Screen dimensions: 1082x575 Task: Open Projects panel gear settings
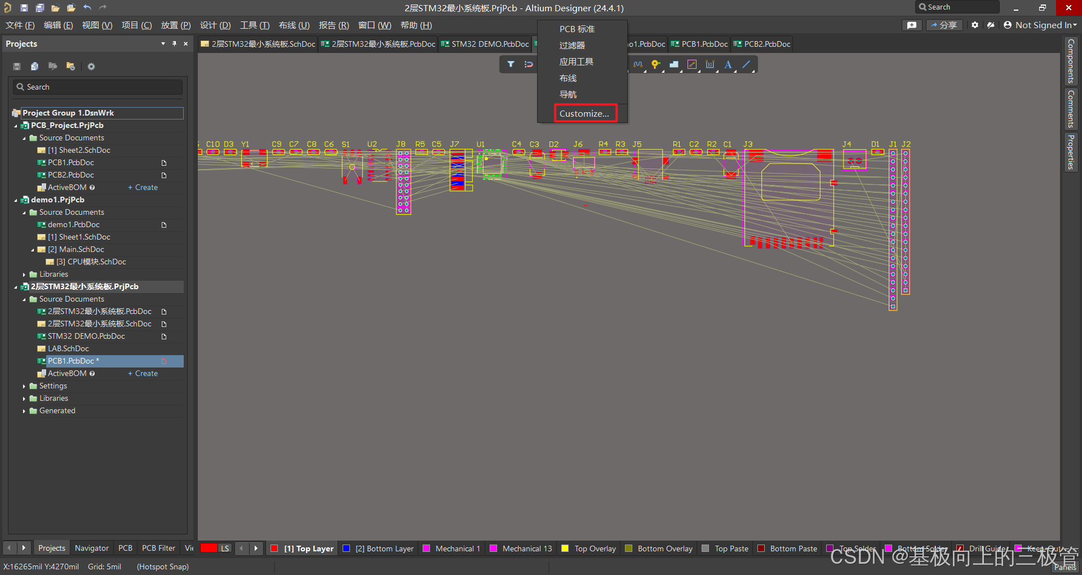(x=91, y=67)
